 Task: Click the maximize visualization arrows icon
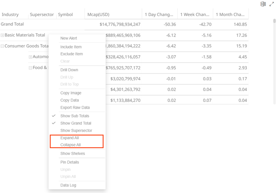(272, 4)
